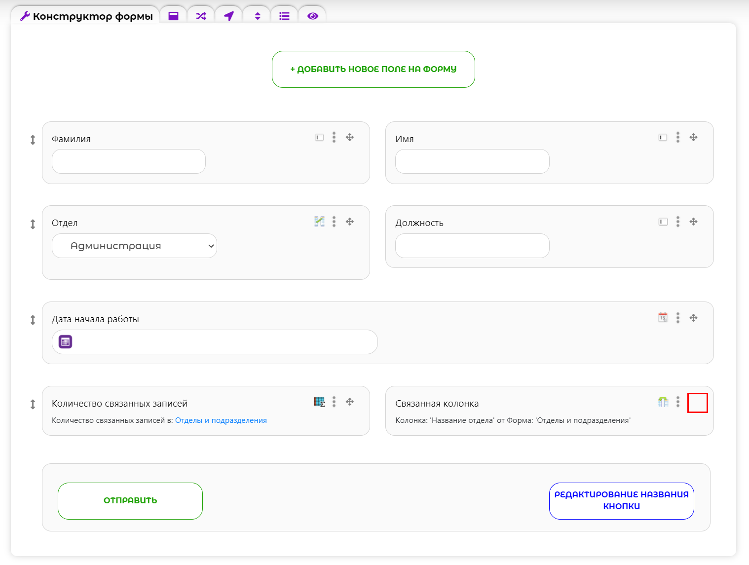Open the bulleted list icon tab
The image size is (749, 565).
(284, 16)
